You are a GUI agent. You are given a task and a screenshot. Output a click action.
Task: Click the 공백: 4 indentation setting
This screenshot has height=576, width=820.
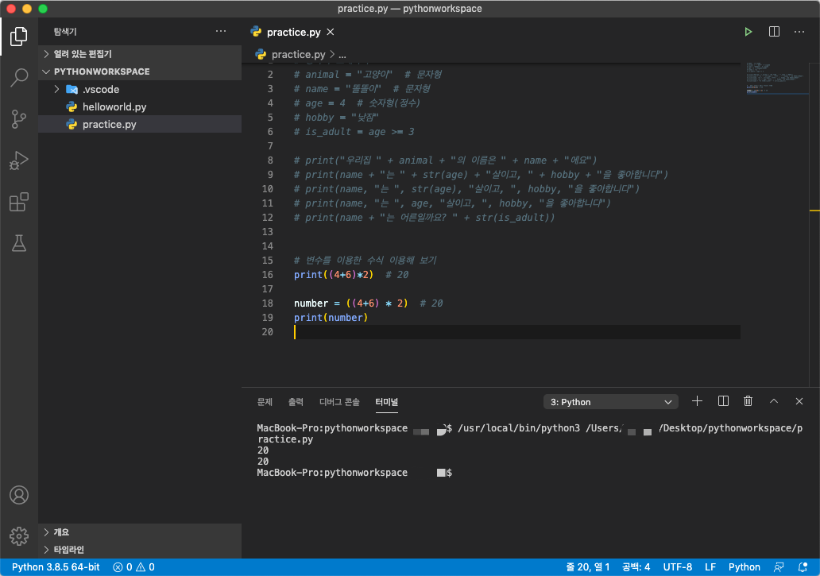click(x=636, y=567)
